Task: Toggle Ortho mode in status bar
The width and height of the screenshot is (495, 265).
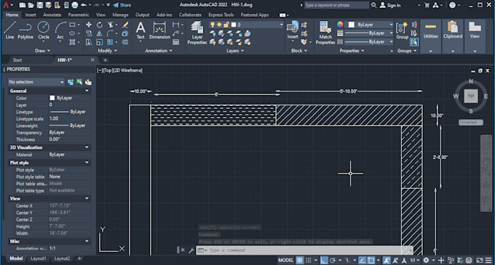Action: pyautogui.click(x=324, y=260)
